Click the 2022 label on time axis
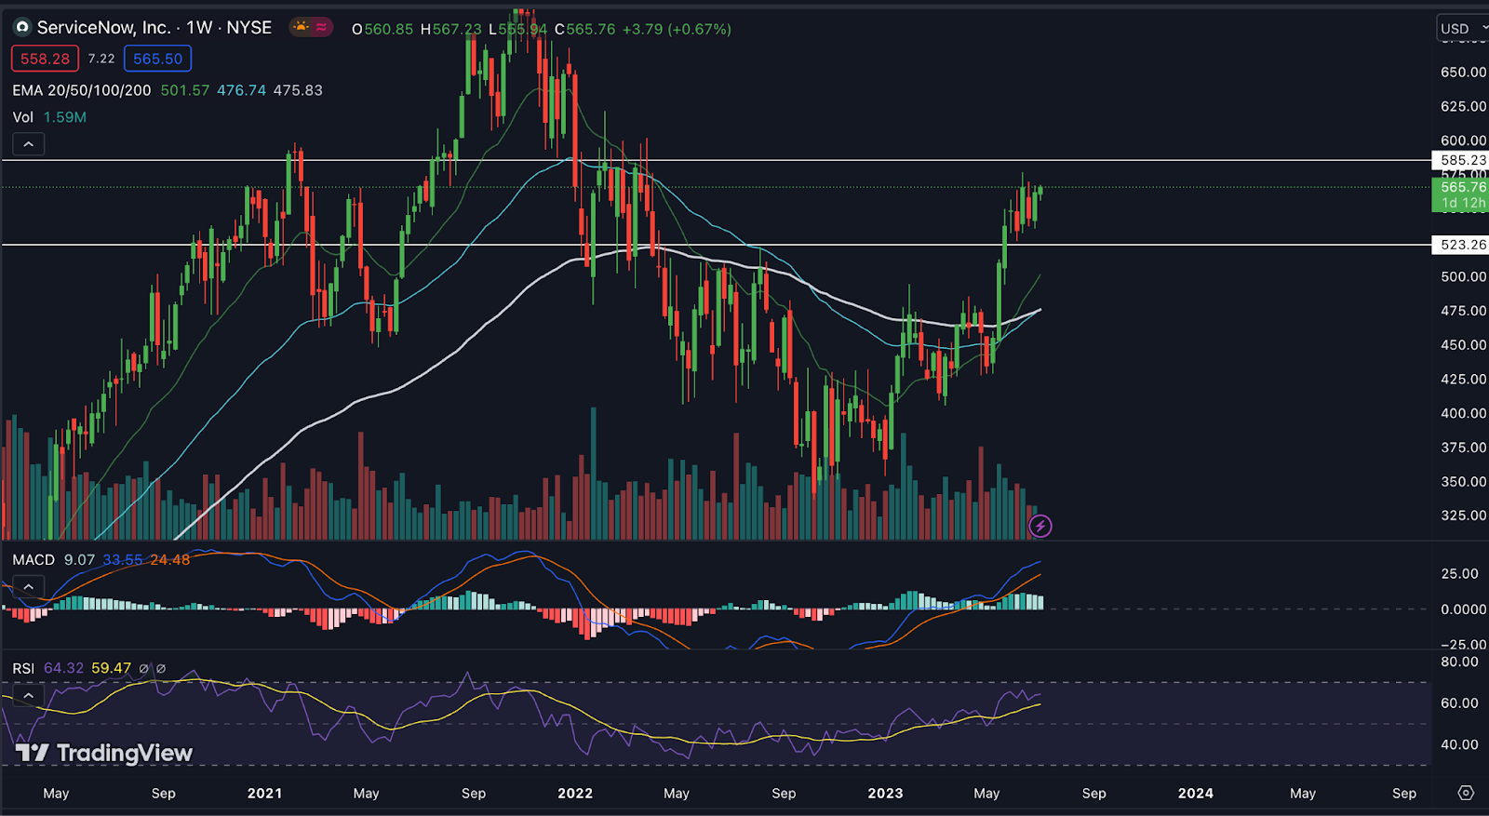The width and height of the screenshot is (1489, 816). coord(575,794)
